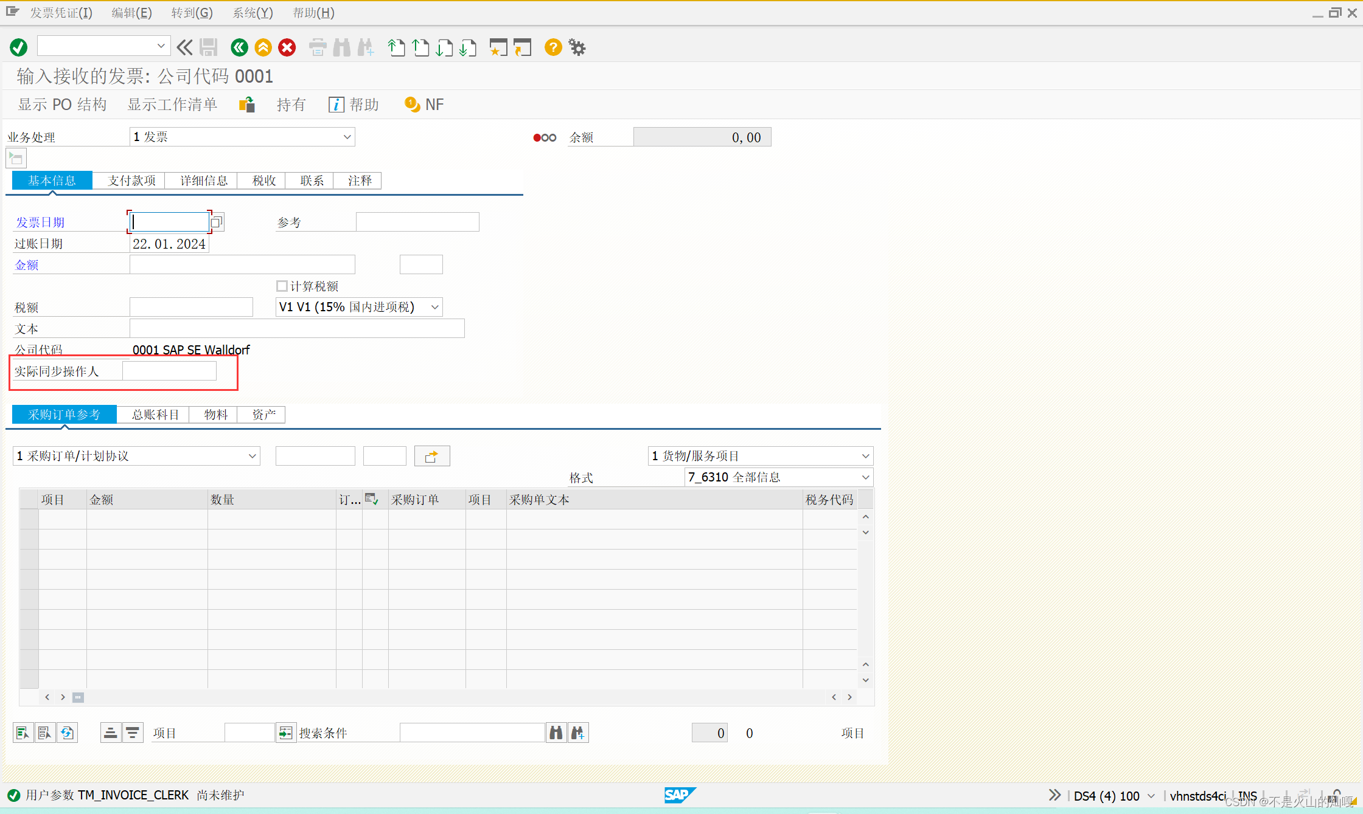Open the command field dropdown arrow

(161, 46)
